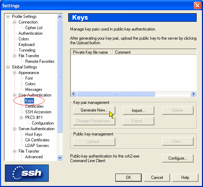Click the tree scrollbar up arrow
203x187 pixels.
click(60, 16)
